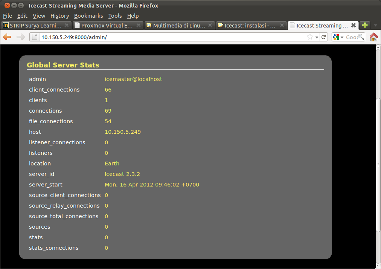Open the History menu
The image size is (381, 269).
[x=59, y=16]
